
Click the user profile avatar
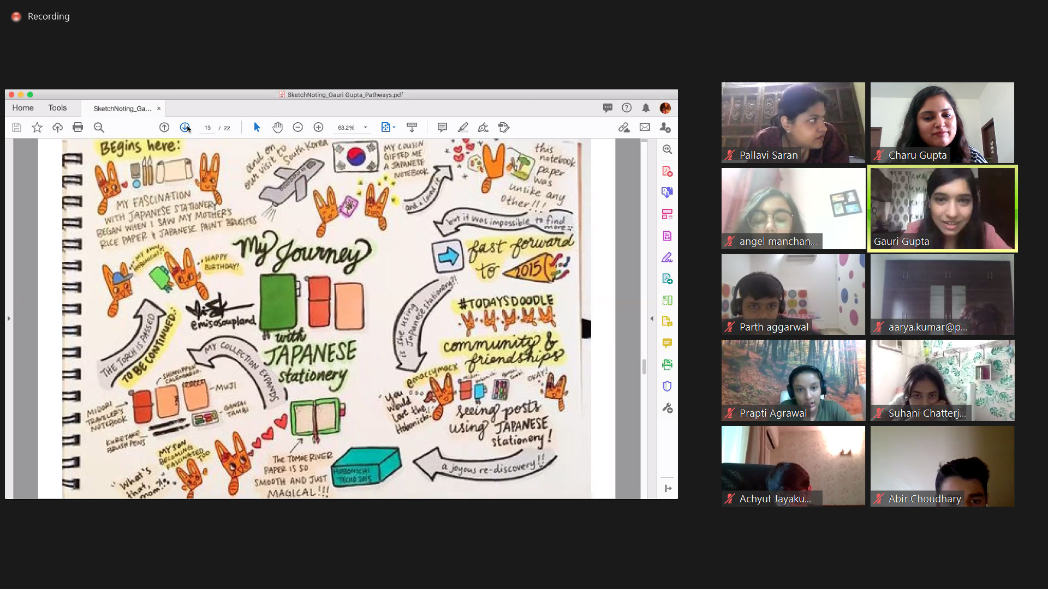pos(665,108)
